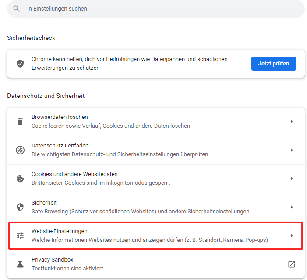
Task: Open the 'Website-Einstellungen' entry title
Action: (59, 231)
